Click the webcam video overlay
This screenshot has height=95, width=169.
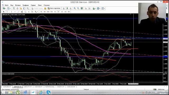point(152,13)
